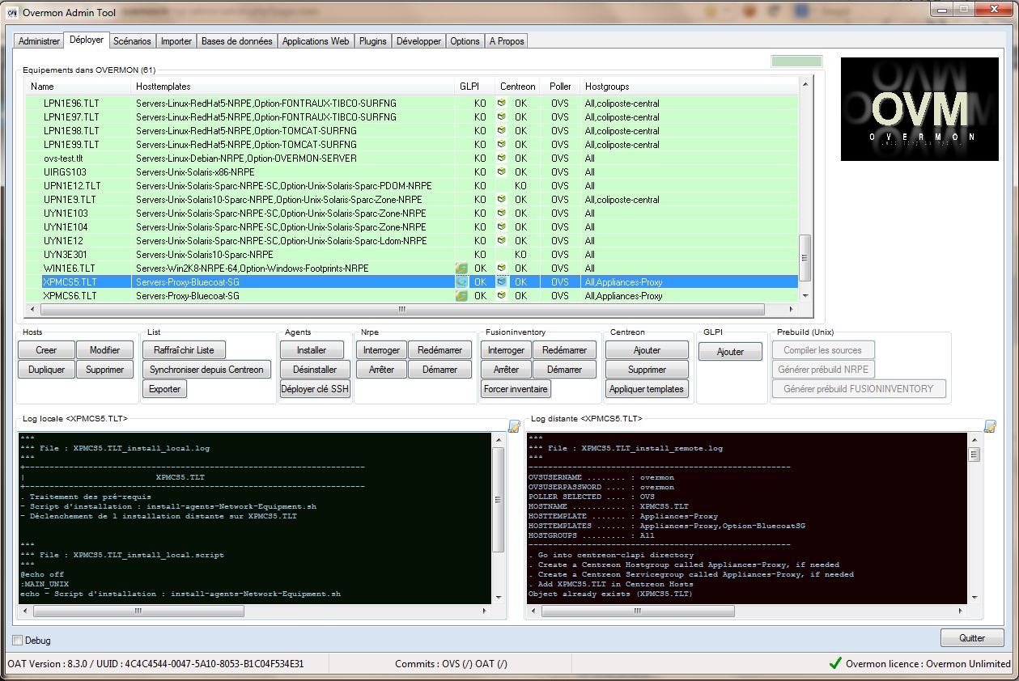Open the local log editor icon

tap(514, 426)
